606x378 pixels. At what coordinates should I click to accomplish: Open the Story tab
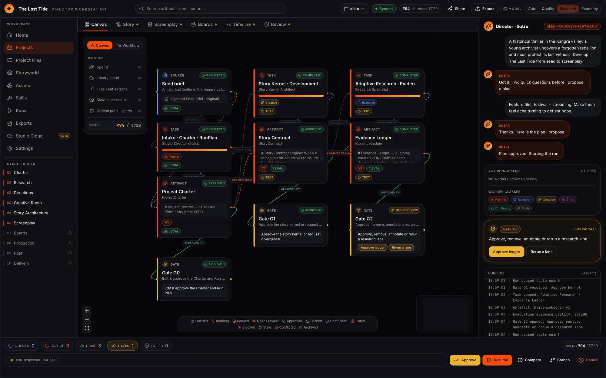click(x=127, y=24)
